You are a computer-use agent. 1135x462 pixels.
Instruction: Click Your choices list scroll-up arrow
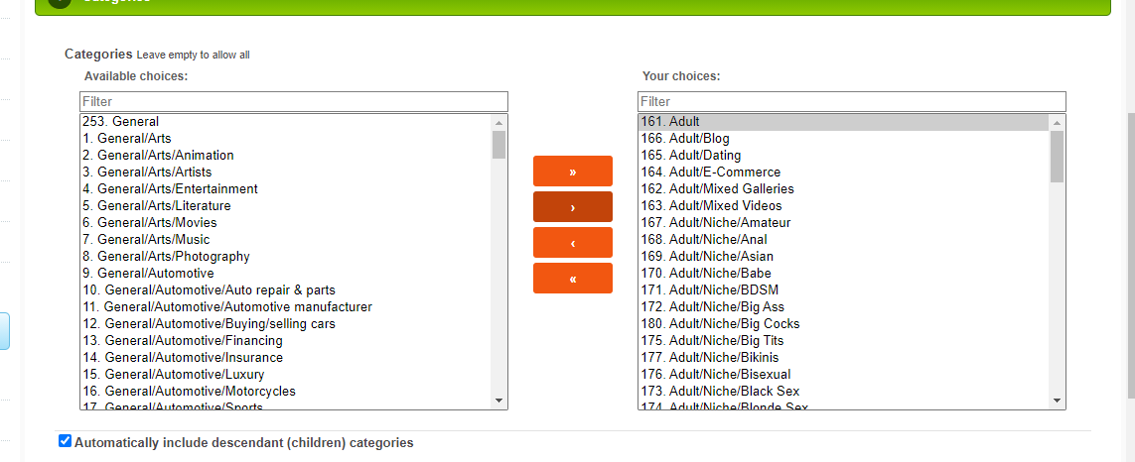point(1057,123)
